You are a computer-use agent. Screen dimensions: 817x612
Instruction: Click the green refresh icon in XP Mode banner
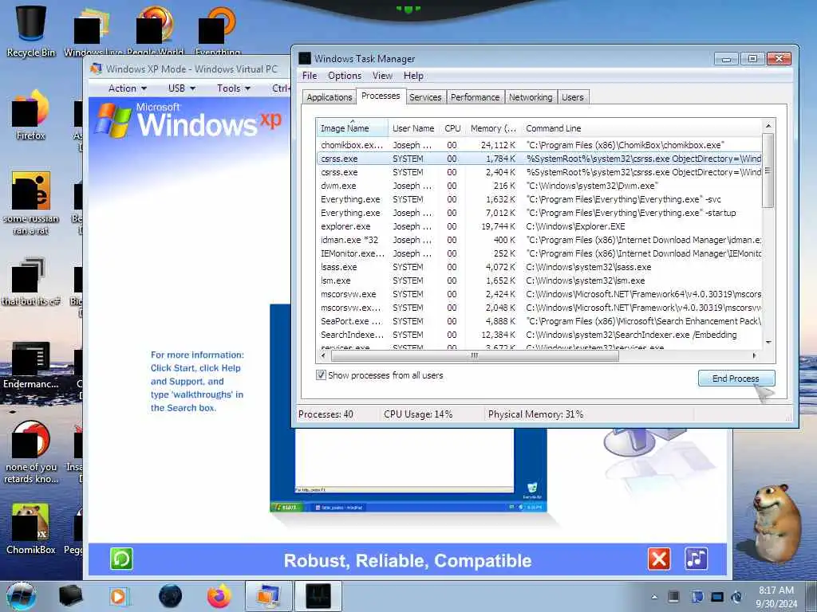pos(121,559)
